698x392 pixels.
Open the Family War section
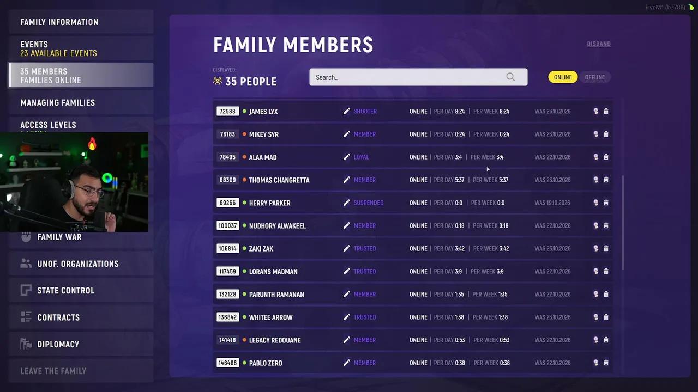[81, 237]
